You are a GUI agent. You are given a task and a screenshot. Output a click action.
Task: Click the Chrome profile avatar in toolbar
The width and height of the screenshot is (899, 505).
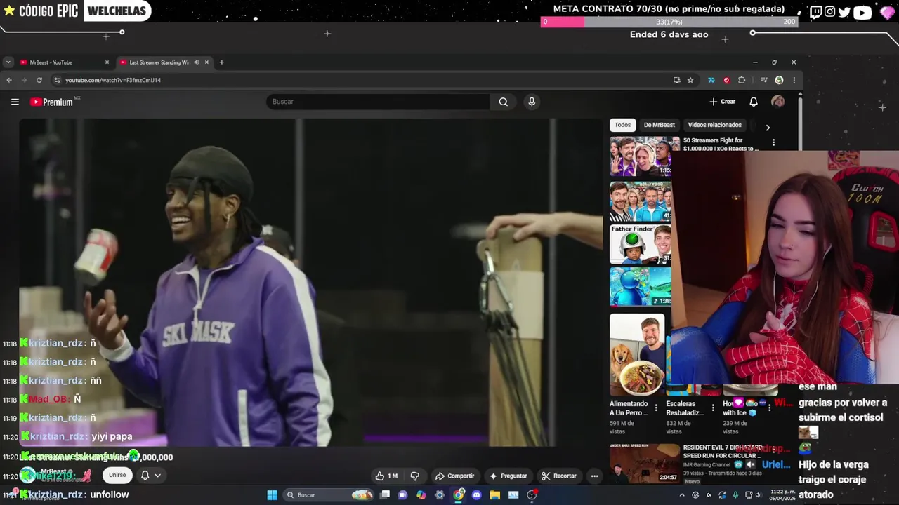pos(779,80)
